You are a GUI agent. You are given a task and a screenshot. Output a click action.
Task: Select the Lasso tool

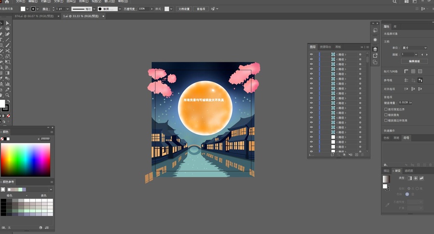point(7,29)
